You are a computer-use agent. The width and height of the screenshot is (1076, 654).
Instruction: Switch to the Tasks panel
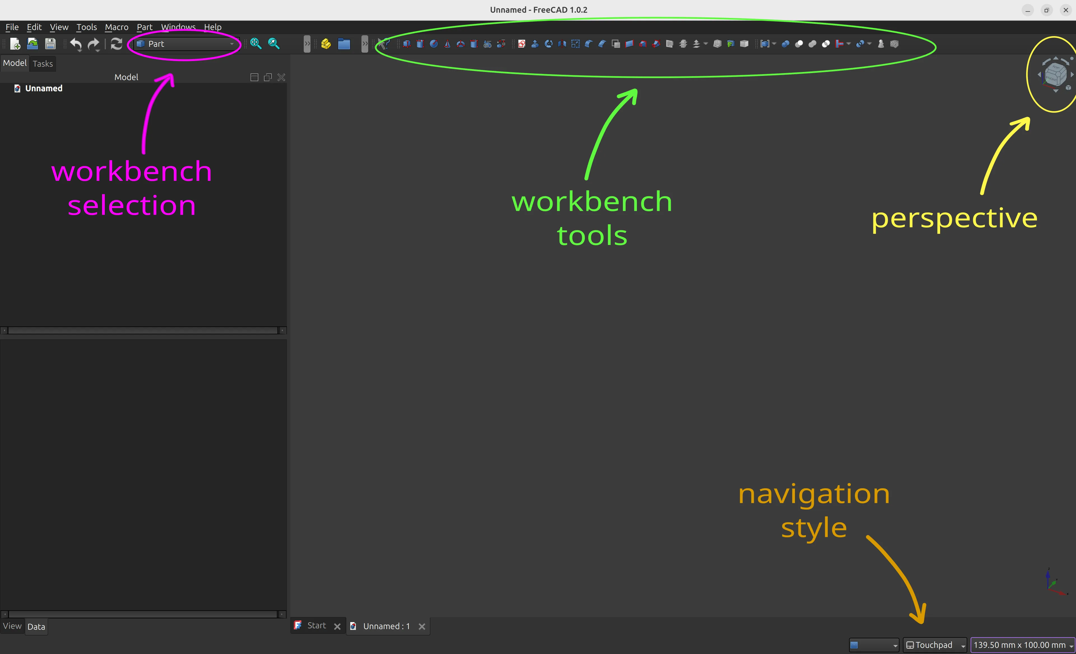pos(42,64)
